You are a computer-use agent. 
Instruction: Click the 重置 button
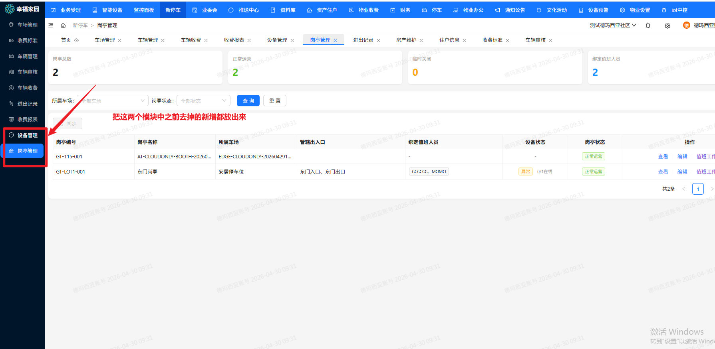(275, 101)
